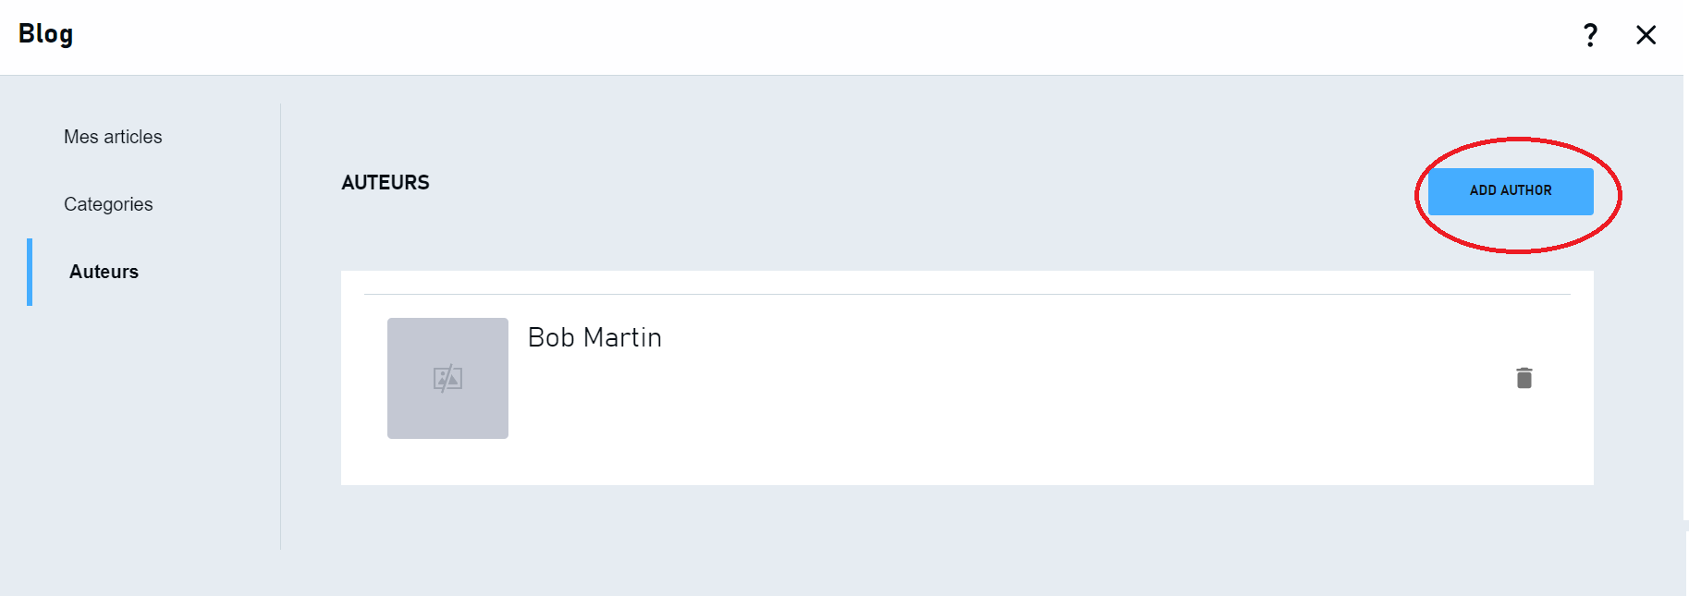The width and height of the screenshot is (1689, 596).
Task: Close the Blog panel with X
Action: (1646, 35)
